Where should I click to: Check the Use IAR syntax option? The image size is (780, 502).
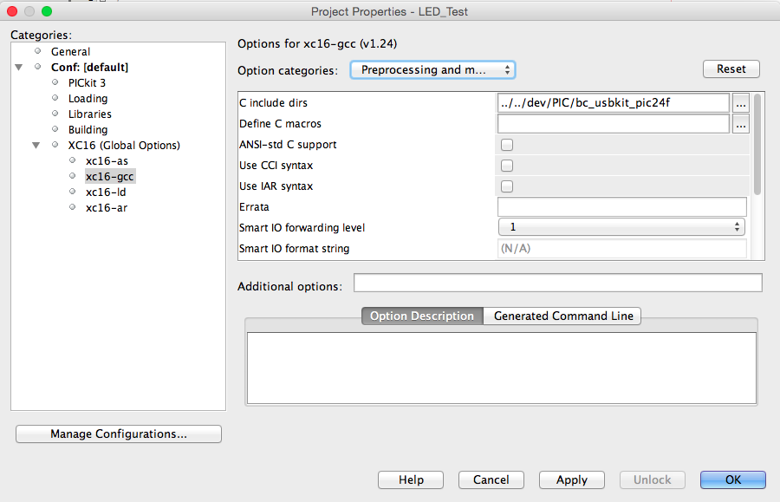(507, 186)
